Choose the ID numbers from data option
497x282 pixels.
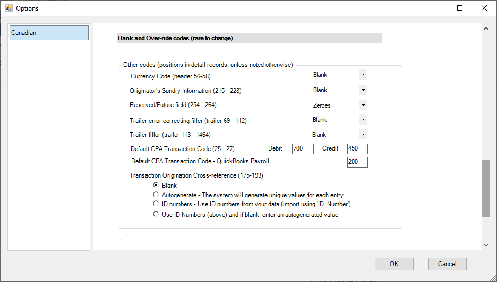pos(156,204)
